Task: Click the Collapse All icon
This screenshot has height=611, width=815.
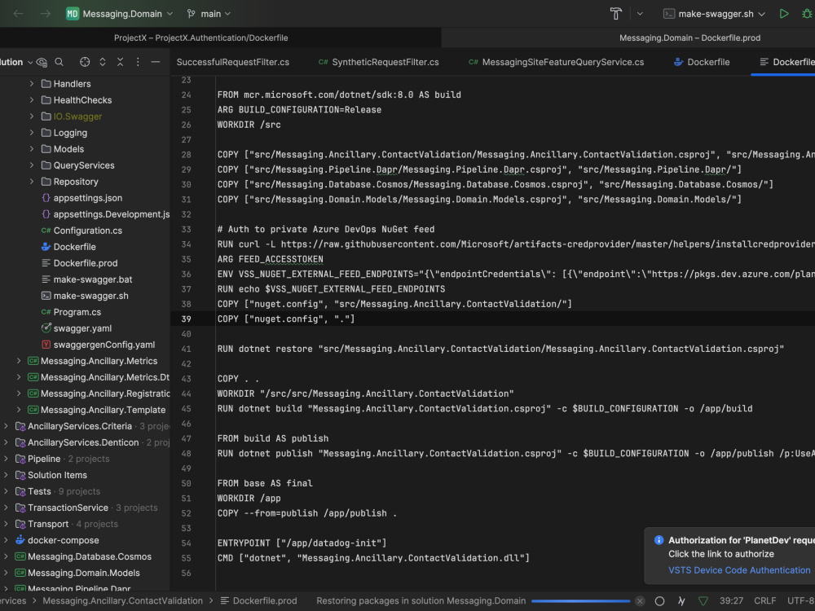Action: click(120, 63)
